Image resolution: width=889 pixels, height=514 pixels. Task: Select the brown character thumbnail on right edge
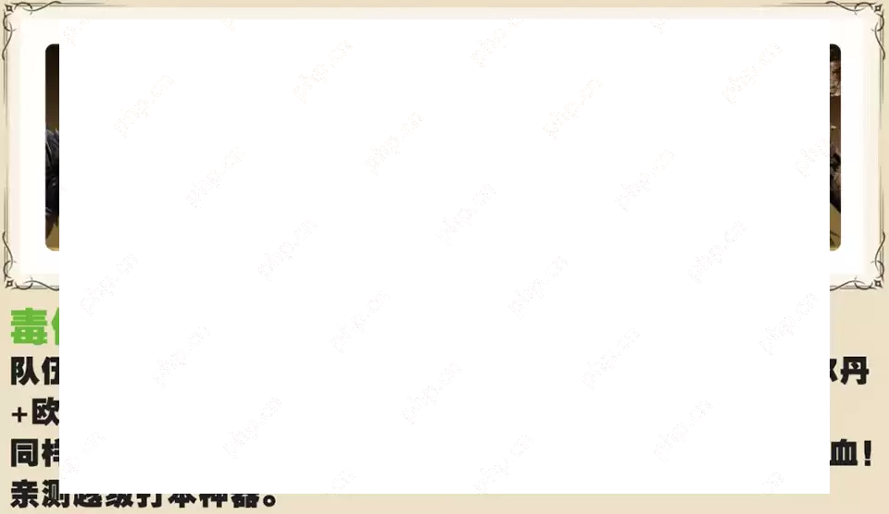tap(835, 148)
